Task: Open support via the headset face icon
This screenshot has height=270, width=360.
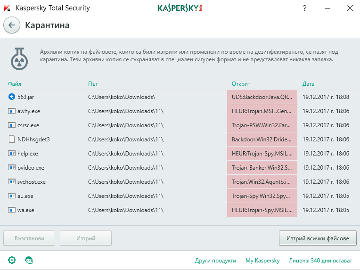Action: click(29, 260)
